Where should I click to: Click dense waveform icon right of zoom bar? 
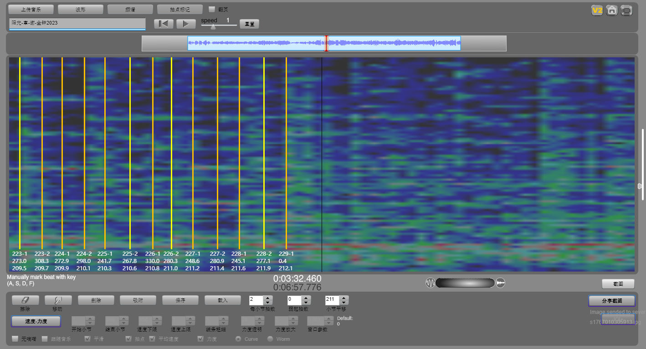(501, 283)
